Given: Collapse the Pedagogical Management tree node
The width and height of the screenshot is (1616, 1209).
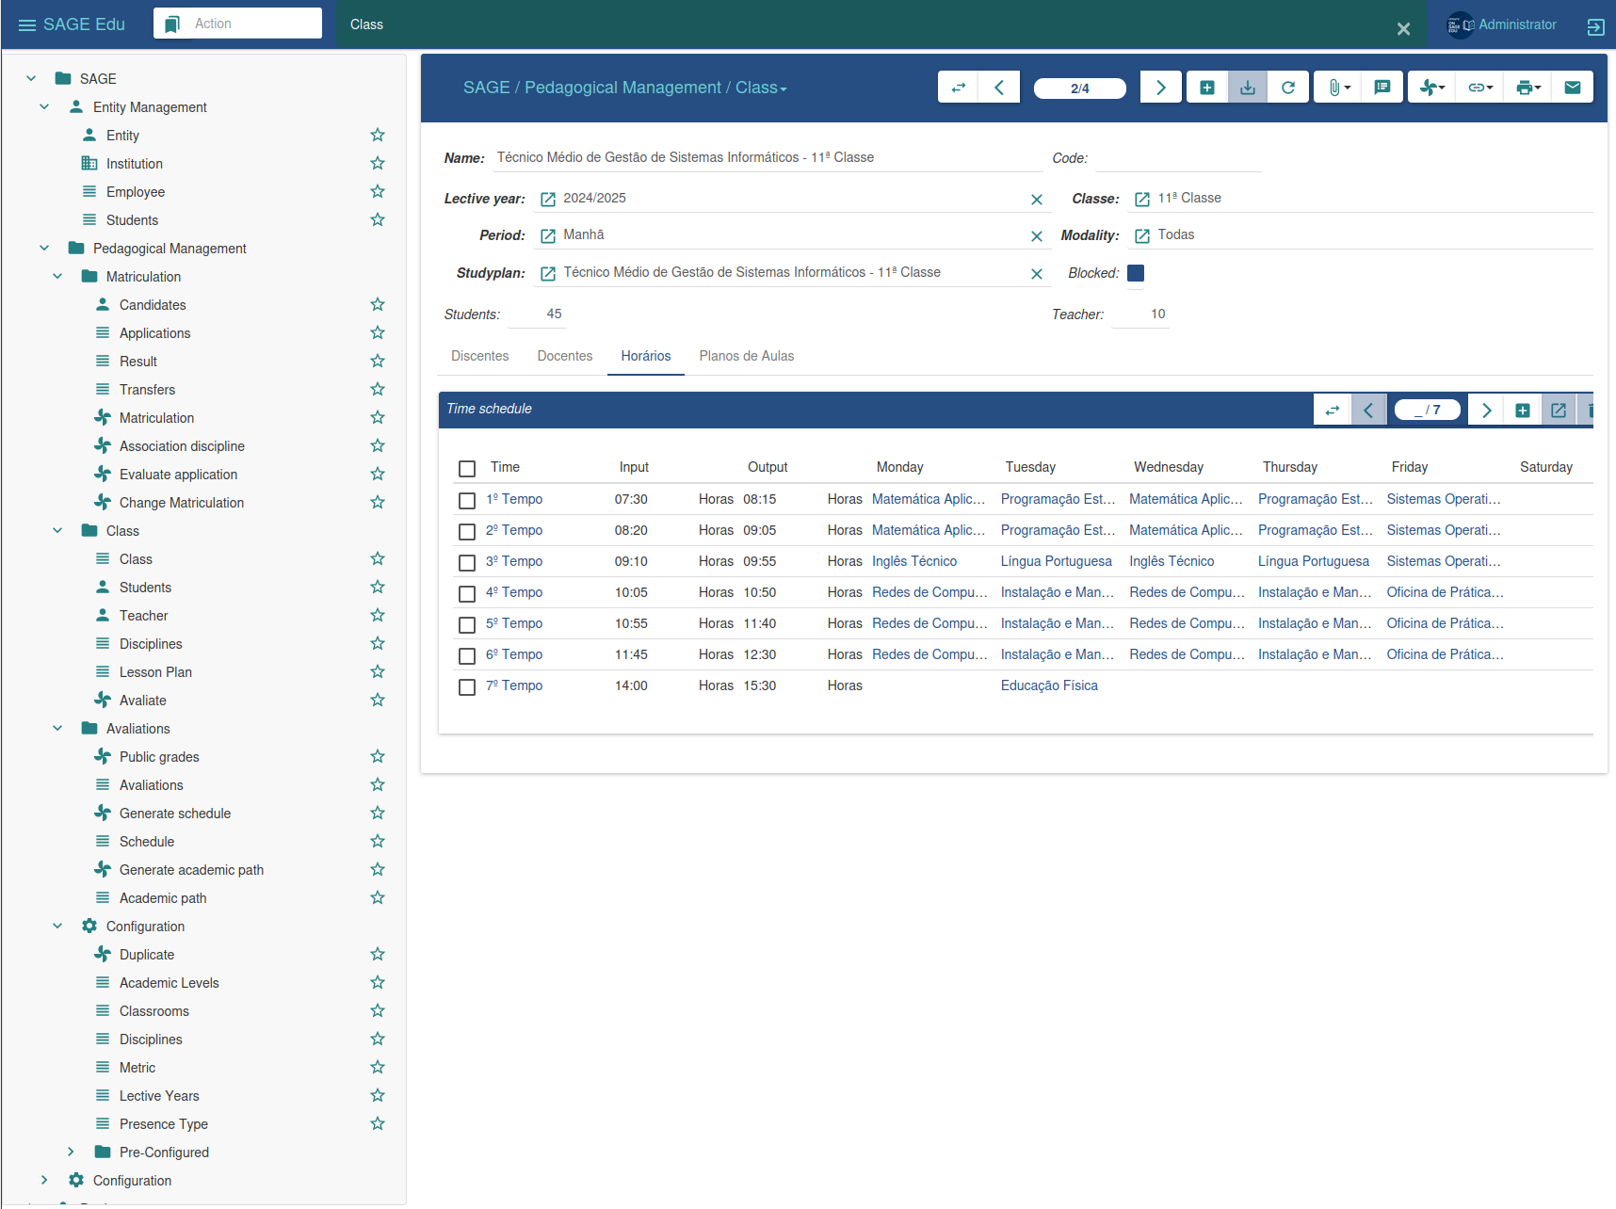Looking at the screenshot, I should click(44, 248).
